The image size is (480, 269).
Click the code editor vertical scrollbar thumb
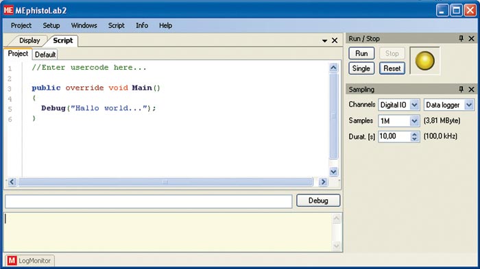click(x=333, y=116)
